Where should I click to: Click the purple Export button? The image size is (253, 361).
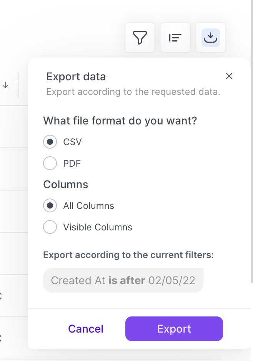(174, 329)
